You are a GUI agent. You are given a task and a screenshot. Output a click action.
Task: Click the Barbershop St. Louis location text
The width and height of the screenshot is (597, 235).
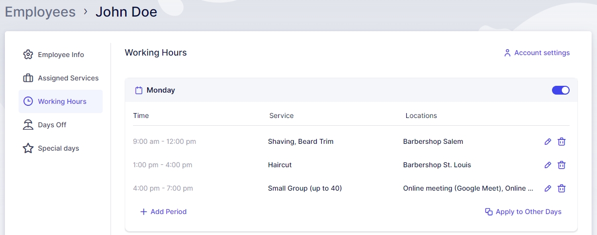[437, 165]
